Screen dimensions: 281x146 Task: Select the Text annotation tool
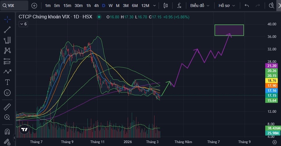click(x=7, y=82)
